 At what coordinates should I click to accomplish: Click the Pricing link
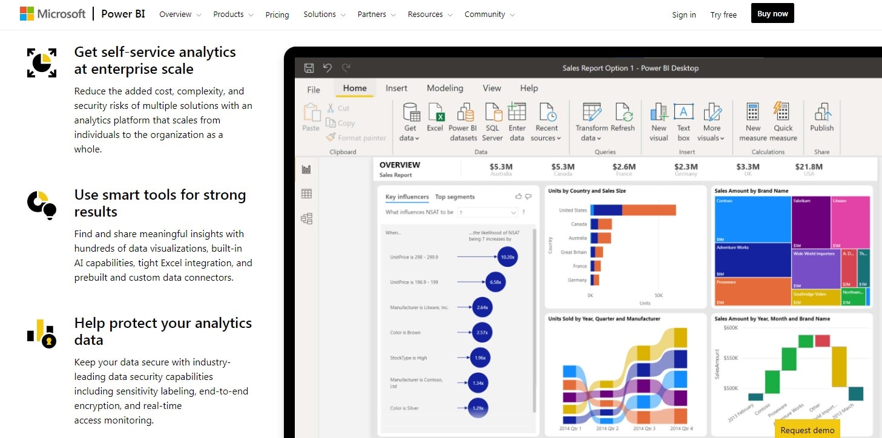pos(277,15)
